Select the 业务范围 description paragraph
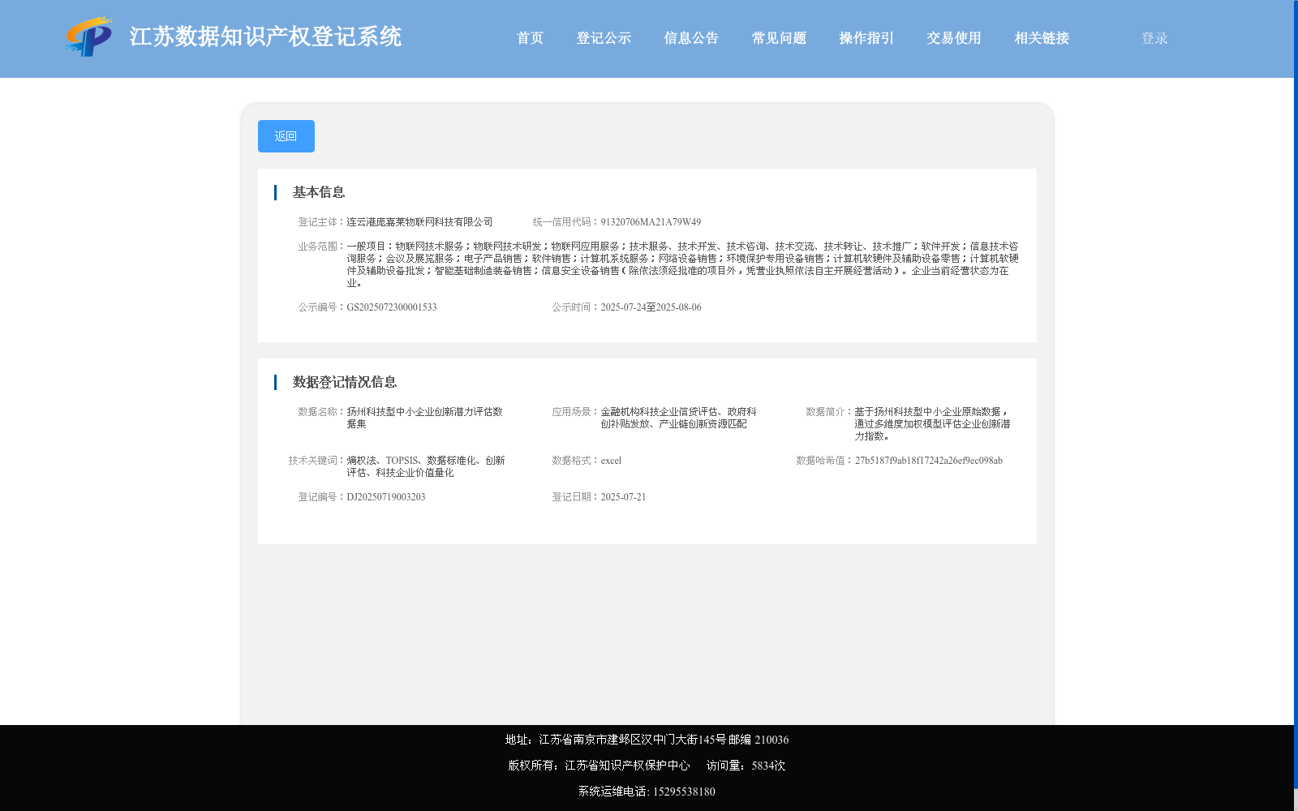This screenshot has width=1298, height=811. pyautogui.click(x=682, y=264)
